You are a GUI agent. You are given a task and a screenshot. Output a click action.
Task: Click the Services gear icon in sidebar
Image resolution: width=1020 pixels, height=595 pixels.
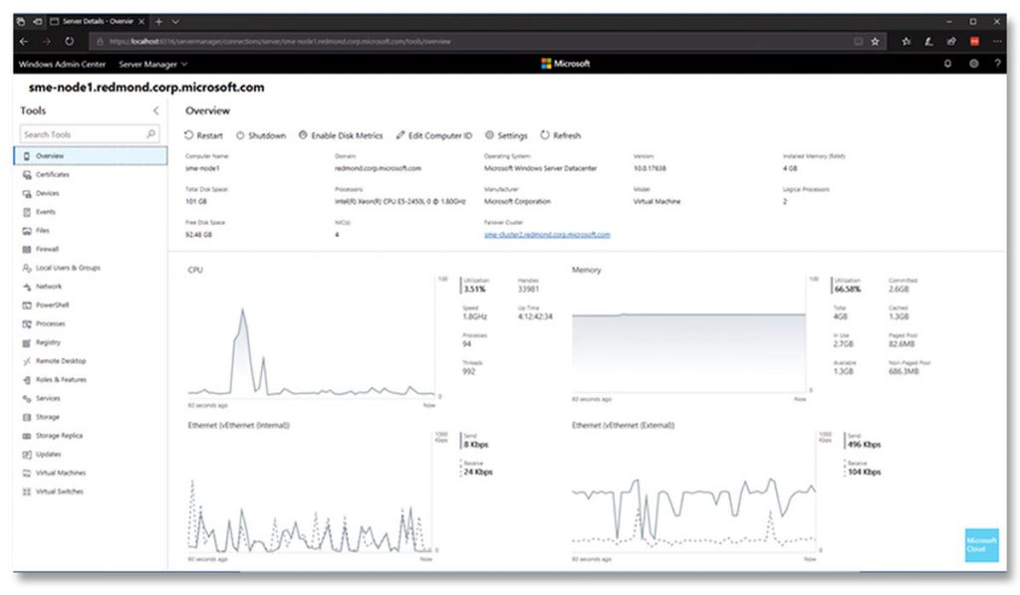click(27, 398)
